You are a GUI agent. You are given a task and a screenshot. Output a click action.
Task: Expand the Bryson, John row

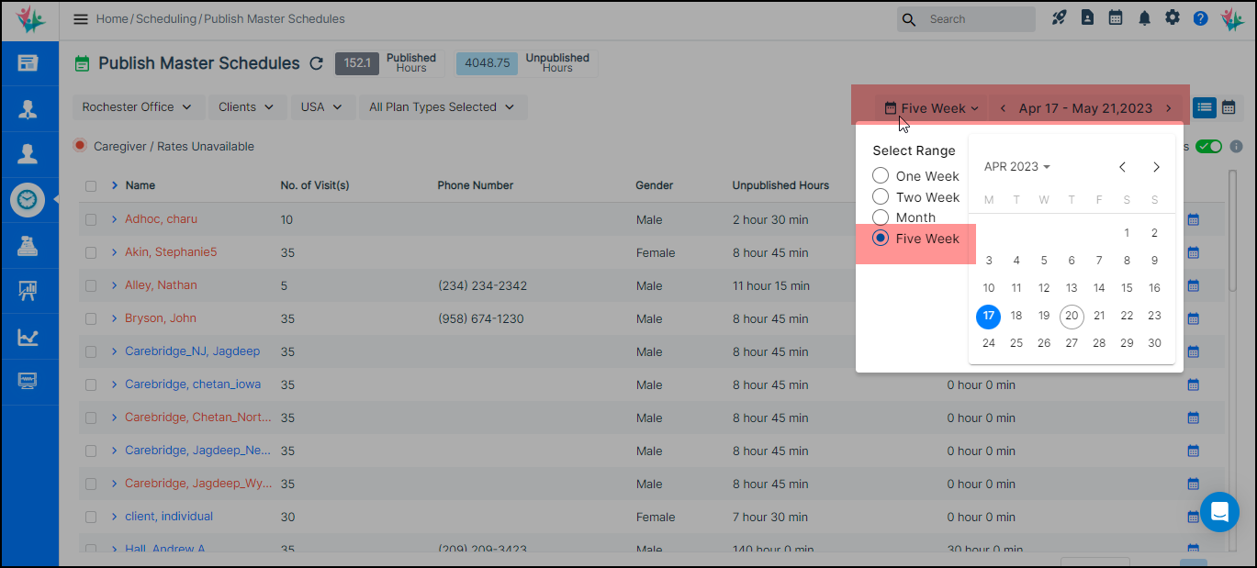pos(115,318)
